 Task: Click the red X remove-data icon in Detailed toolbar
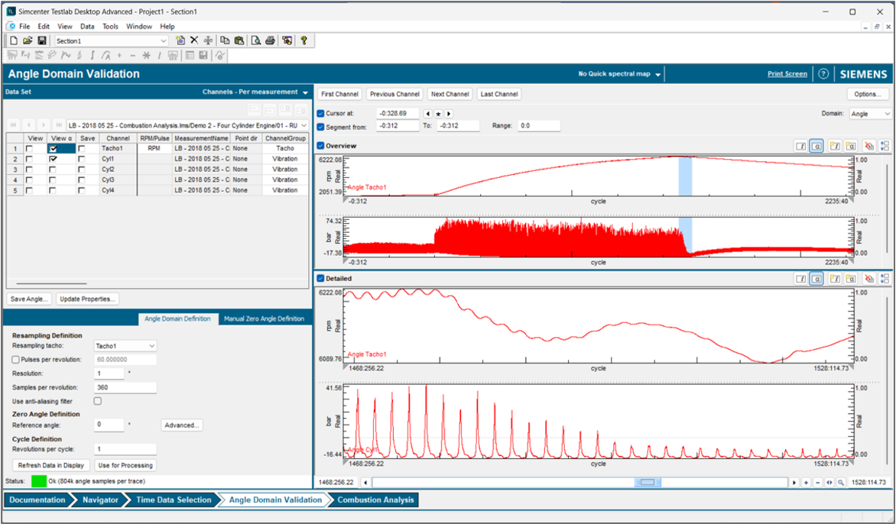coord(869,279)
